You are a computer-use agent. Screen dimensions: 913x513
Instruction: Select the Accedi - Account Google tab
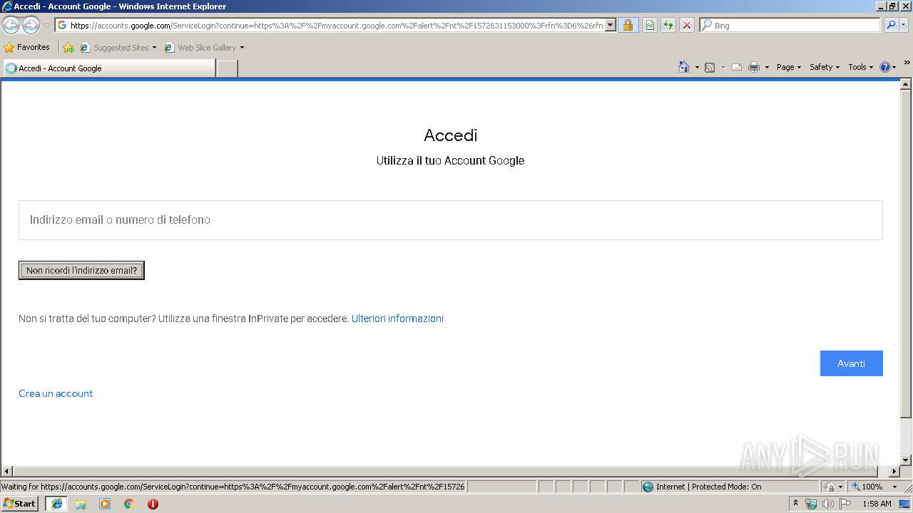pos(109,68)
